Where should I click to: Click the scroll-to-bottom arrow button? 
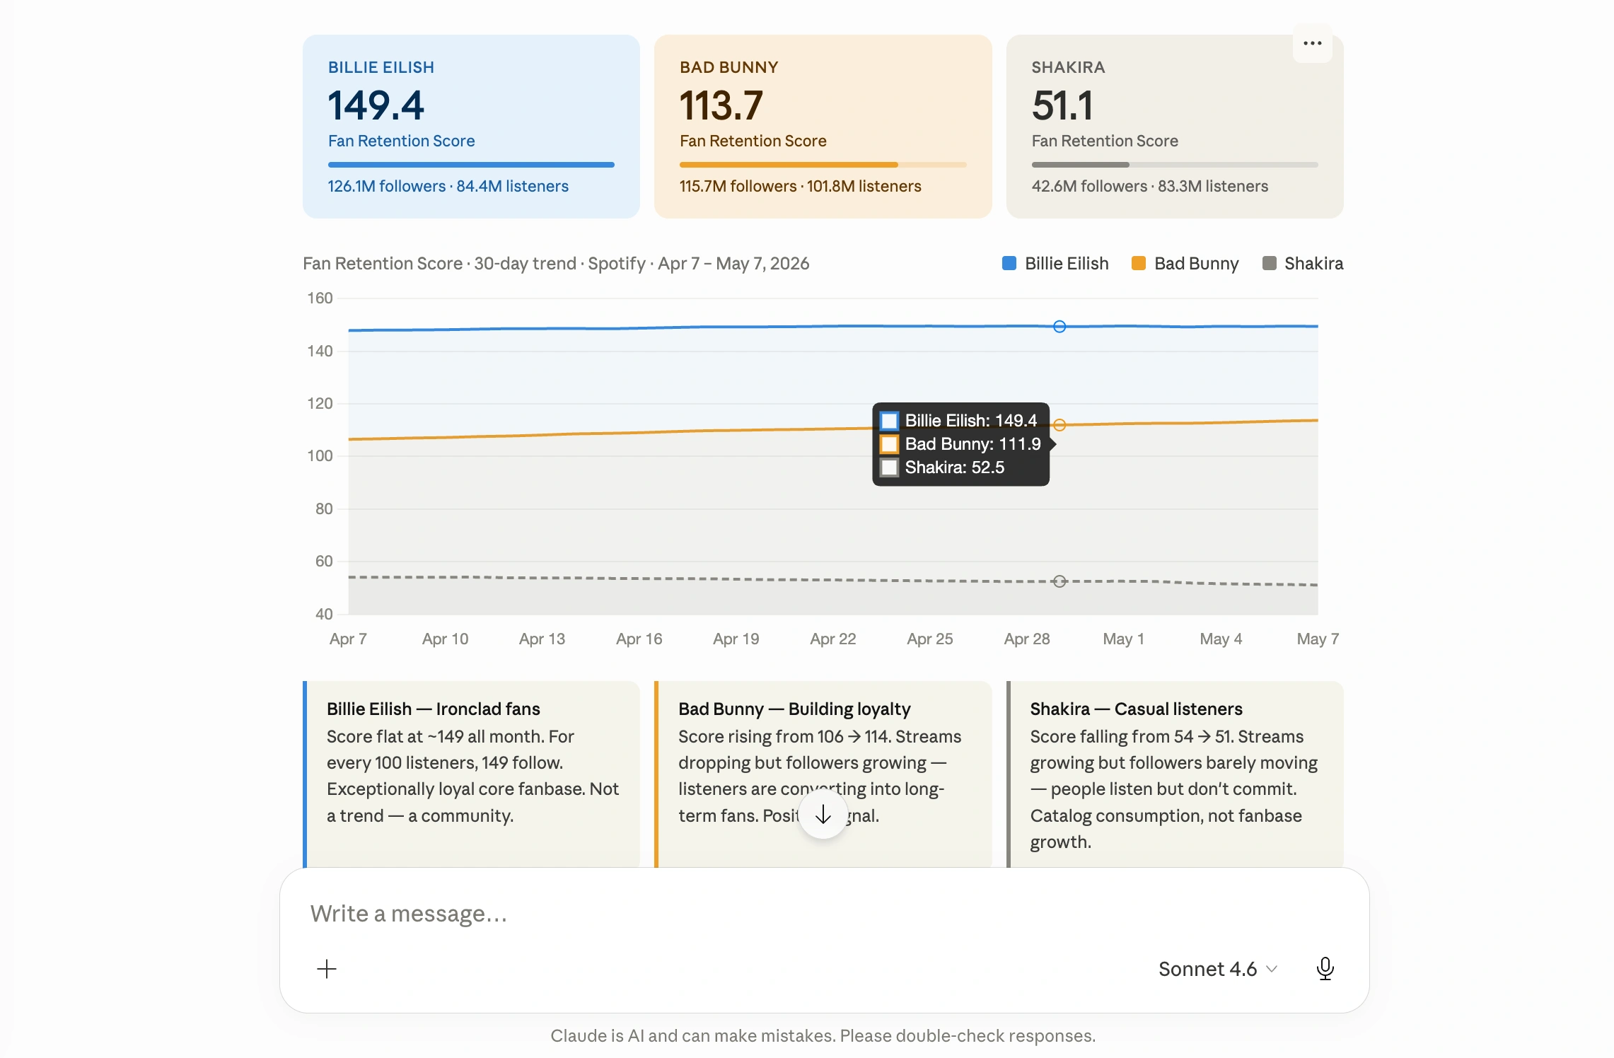tap(823, 815)
